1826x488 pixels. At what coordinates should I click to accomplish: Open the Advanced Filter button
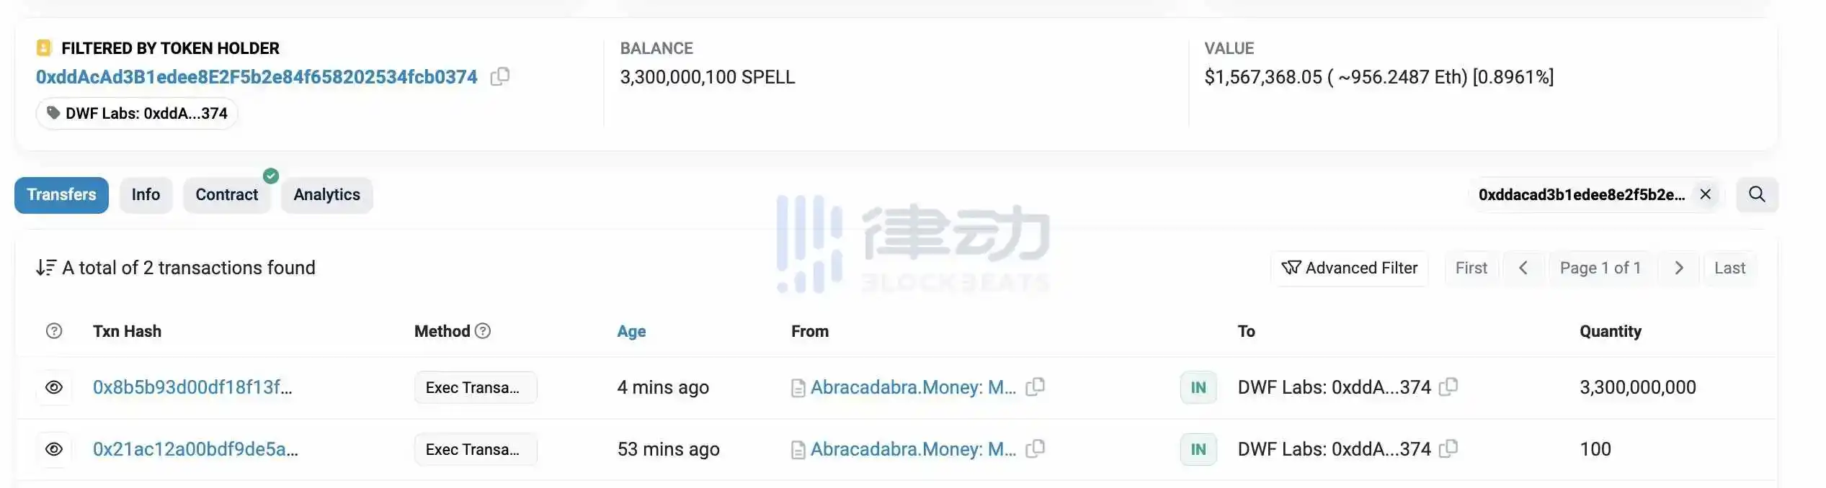1350,268
